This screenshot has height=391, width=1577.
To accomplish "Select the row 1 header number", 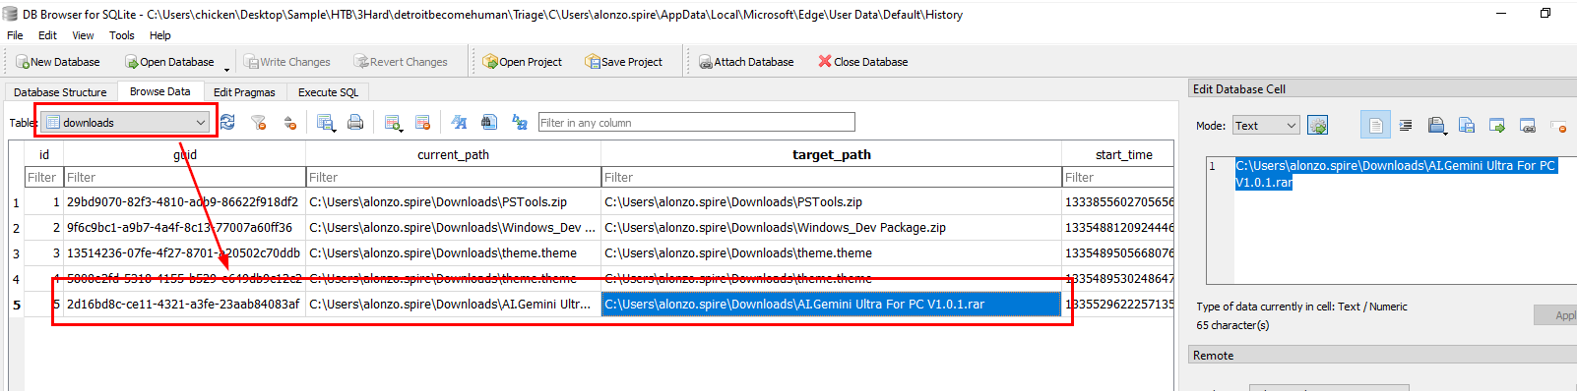I will pos(16,203).
